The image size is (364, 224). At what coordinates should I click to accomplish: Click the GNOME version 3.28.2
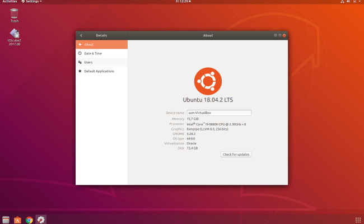(191, 134)
